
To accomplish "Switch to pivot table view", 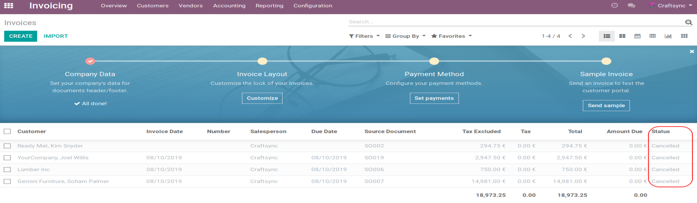I will pos(652,36).
